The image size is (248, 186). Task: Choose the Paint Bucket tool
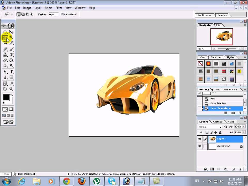click(x=12, y=60)
